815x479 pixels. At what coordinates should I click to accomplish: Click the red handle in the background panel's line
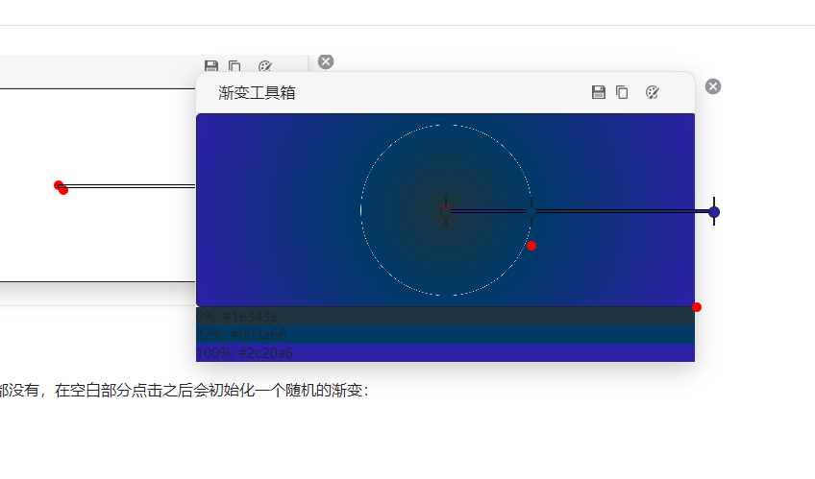62,187
